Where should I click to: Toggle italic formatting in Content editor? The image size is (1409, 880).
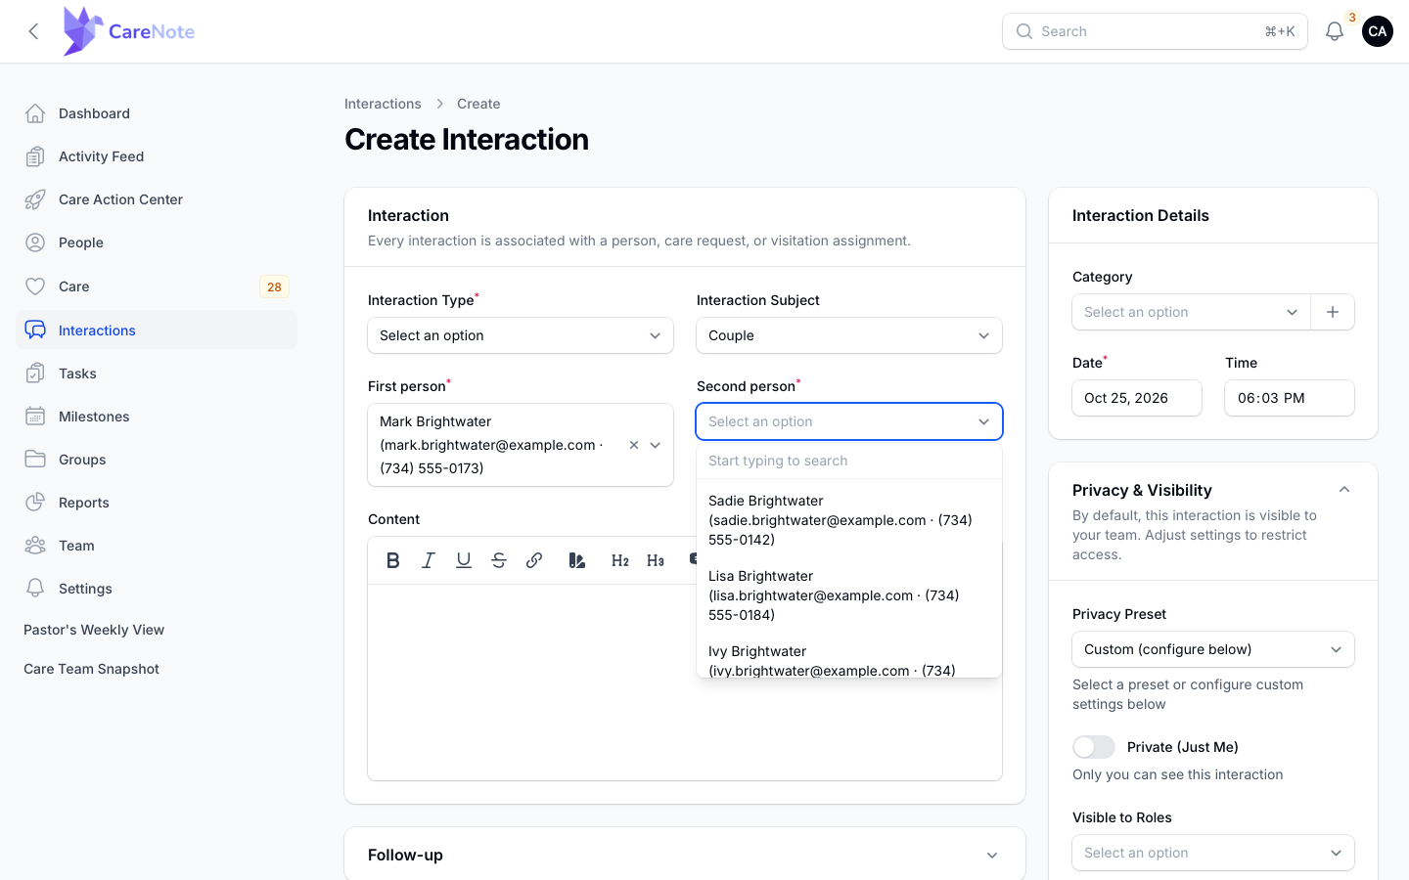point(429,560)
